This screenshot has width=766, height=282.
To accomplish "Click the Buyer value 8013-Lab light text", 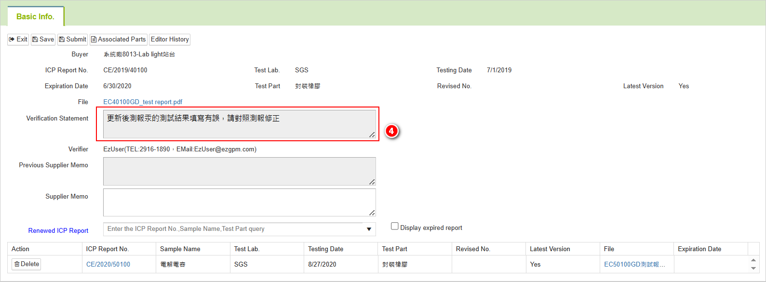I will 139,54.
